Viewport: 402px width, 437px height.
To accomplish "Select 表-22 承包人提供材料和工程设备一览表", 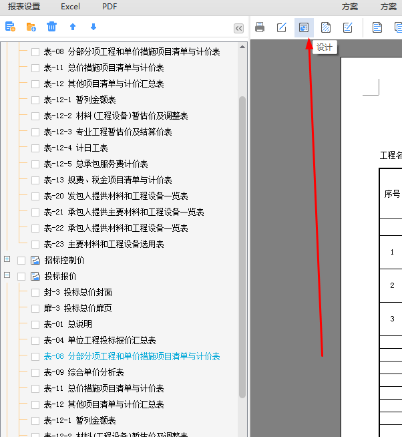I will (x=116, y=229).
